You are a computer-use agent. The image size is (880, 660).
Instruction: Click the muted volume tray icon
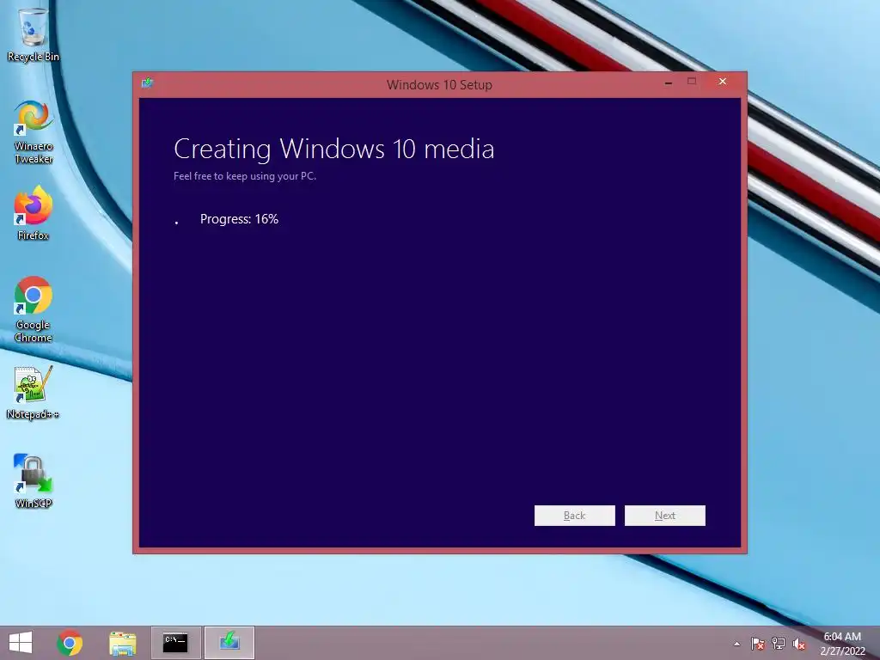click(x=798, y=644)
